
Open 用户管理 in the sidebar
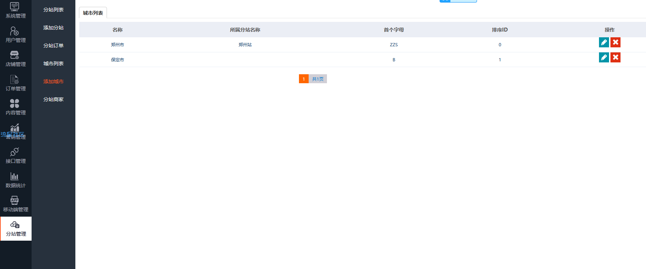point(16,35)
